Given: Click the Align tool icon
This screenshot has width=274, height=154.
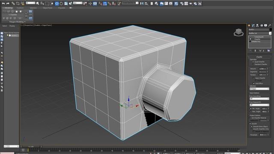Looking at the screenshot, I should (146, 3).
